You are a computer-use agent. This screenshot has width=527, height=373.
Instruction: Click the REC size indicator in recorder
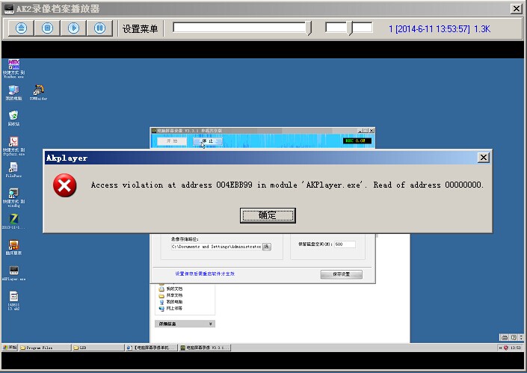tap(357, 141)
